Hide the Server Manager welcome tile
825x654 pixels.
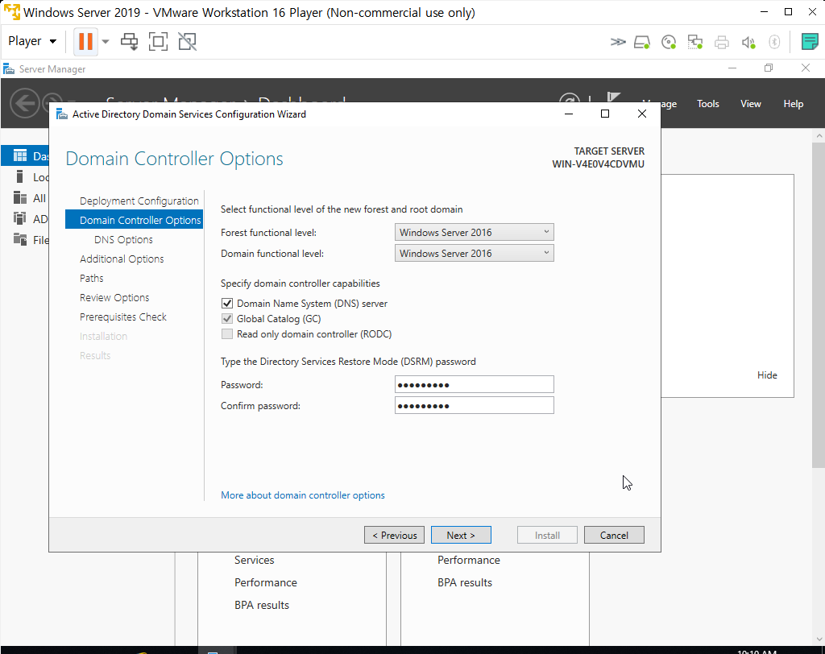point(767,375)
